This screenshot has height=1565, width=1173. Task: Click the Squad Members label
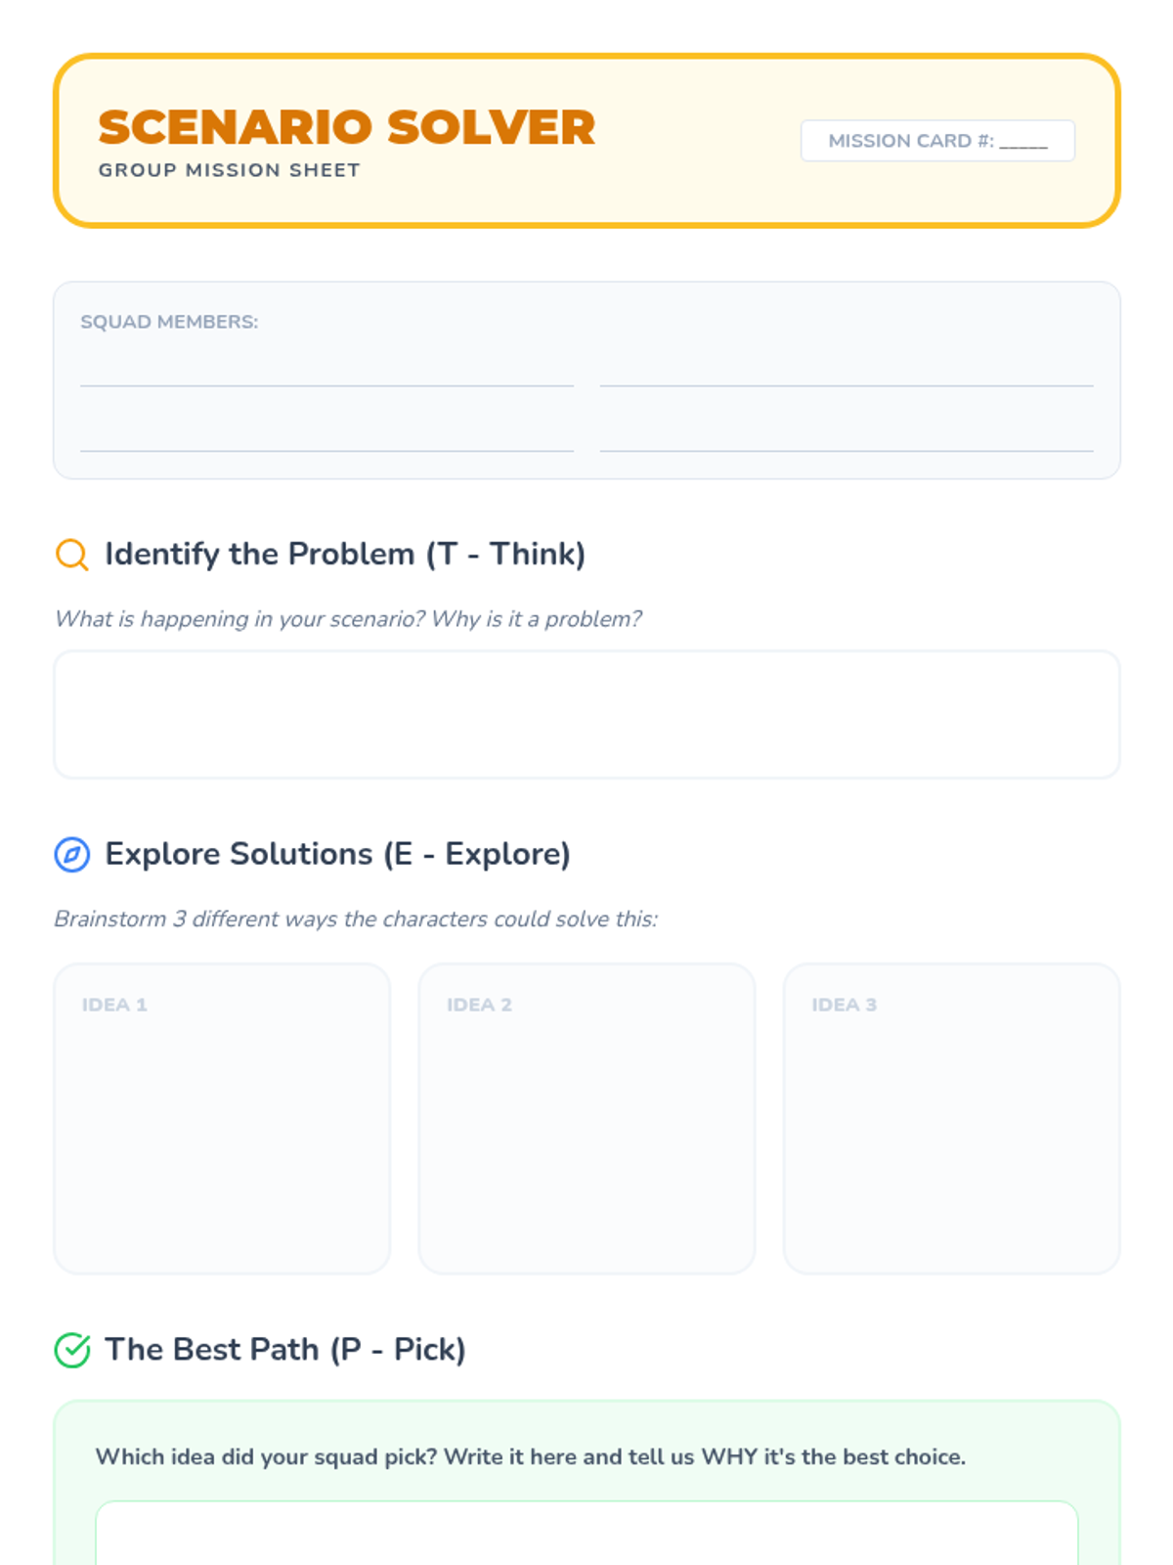click(169, 322)
